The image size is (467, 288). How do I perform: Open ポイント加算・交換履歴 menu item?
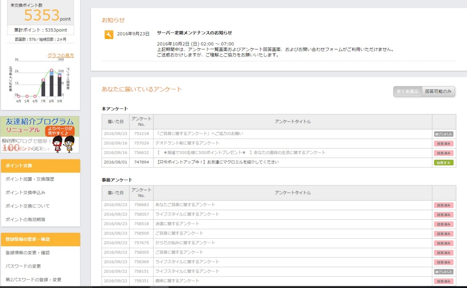30,179
